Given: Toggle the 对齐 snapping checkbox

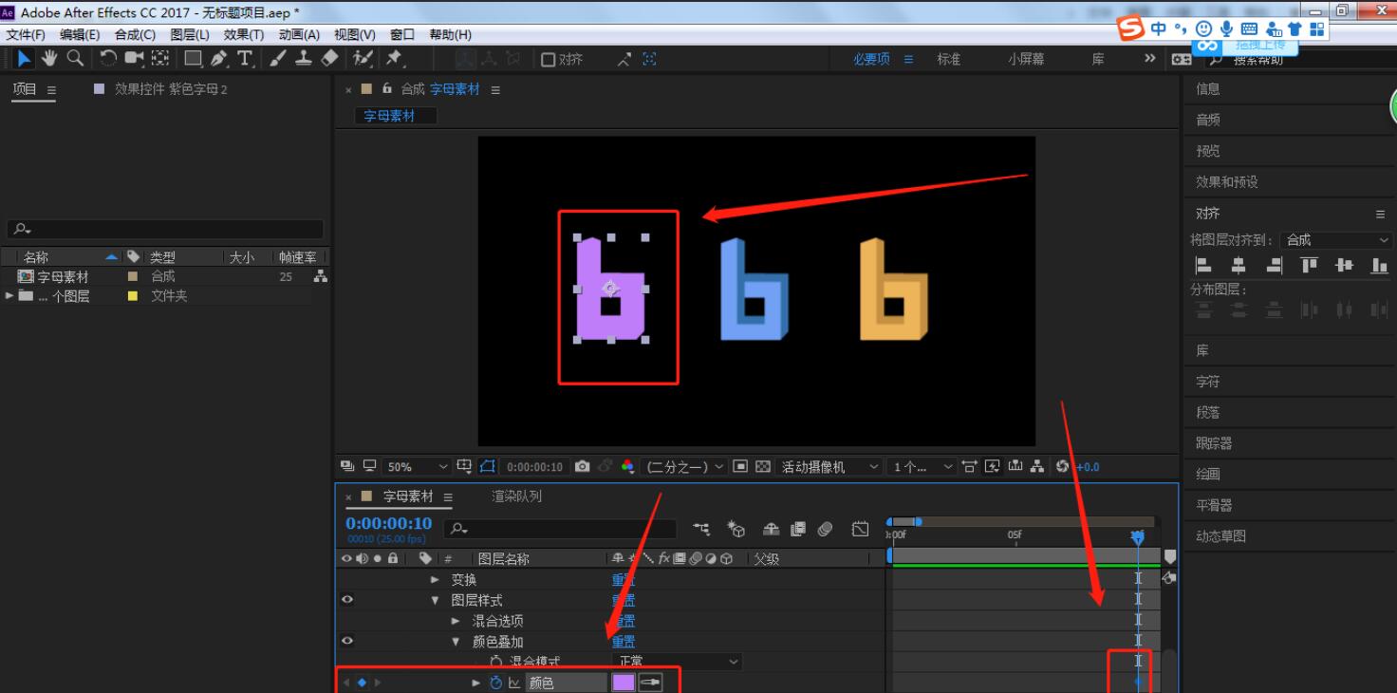Looking at the screenshot, I should [x=548, y=60].
